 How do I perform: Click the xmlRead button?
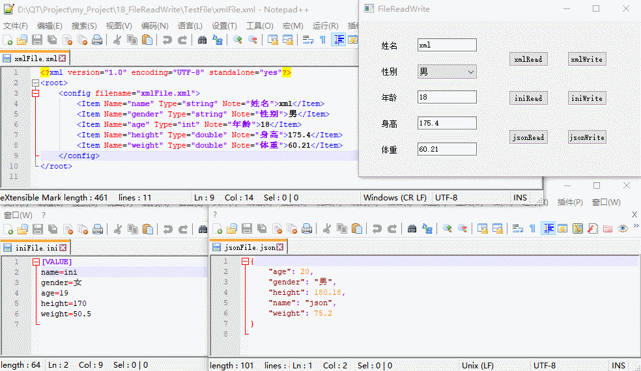click(x=528, y=59)
